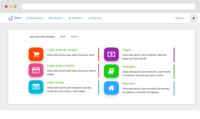The image size is (200, 119).
Task: Open the teal list icon for Listar Ventas
Action: (x=36, y=87)
